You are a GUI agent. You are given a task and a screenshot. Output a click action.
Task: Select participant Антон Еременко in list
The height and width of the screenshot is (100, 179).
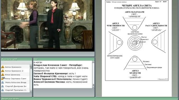tap(15, 67)
